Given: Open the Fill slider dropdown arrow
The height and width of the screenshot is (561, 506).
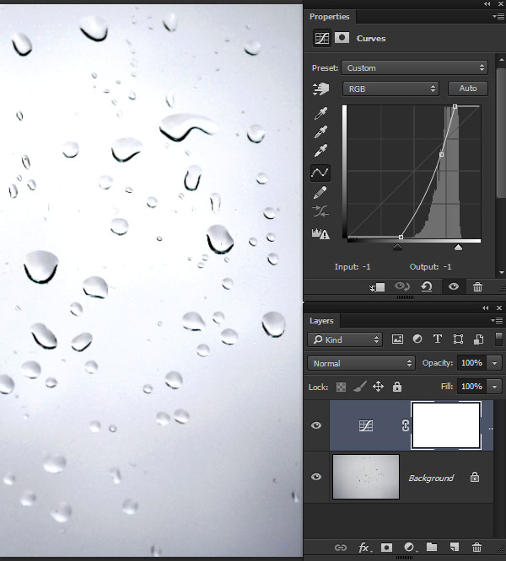Looking at the screenshot, I should click(x=494, y=387).
